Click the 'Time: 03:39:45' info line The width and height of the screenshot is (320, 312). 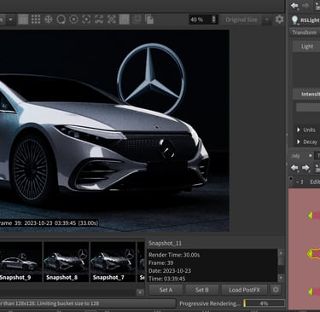(167, 279)
